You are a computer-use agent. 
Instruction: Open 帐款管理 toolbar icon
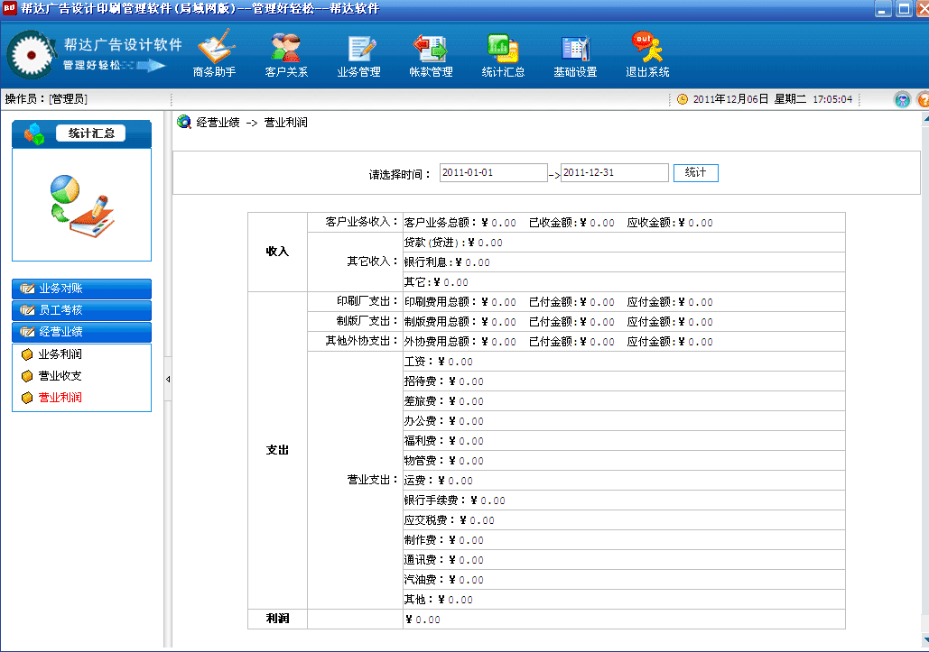[x=431, y=54]
